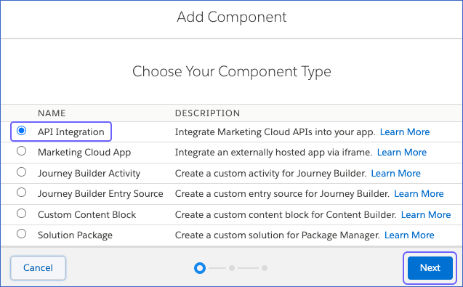The height and width of the screenshot is (287, 463).
Task: Click the second step progress dot
Action: point(232,268)
